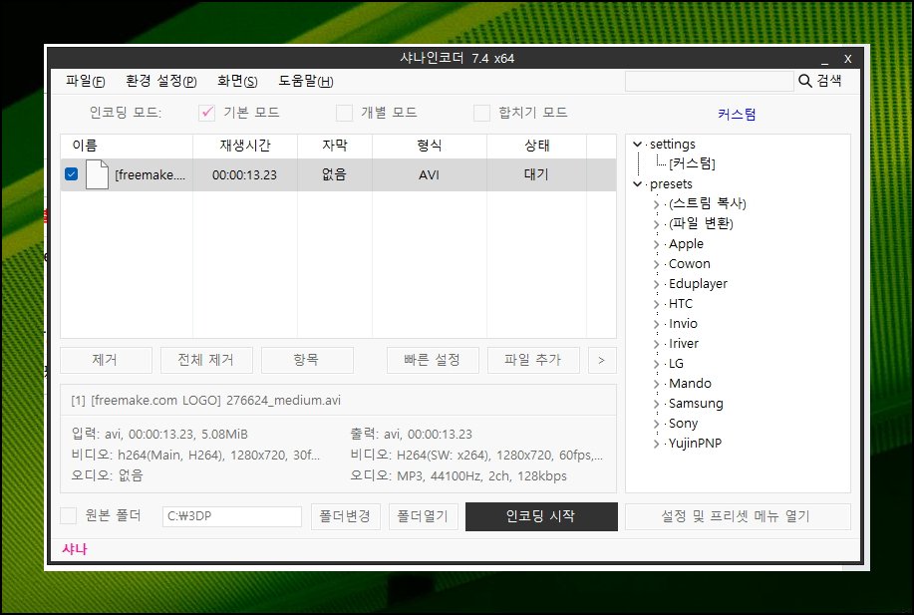This screenshot has height=615, width=914.
Task: Open the 화면(S) menu
Action: click(x=237, y=81)
